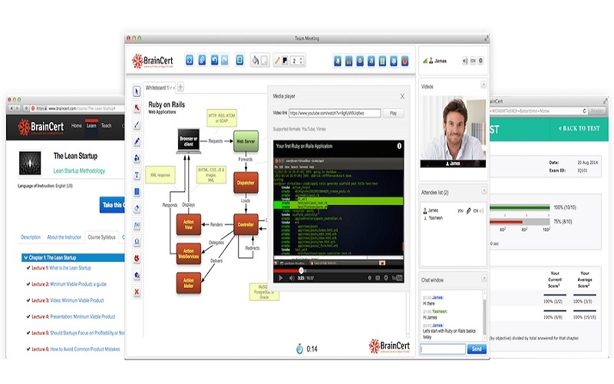
Task: Open Lecture 6: How to Avoid Common Mistakes
Action: [x=75, y=349]
